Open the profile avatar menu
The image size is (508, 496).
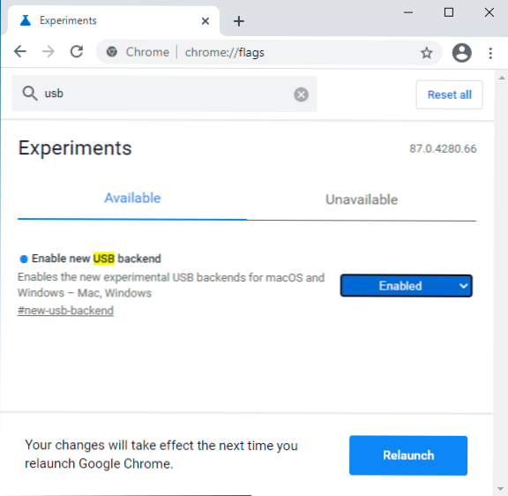pos(461,53)
